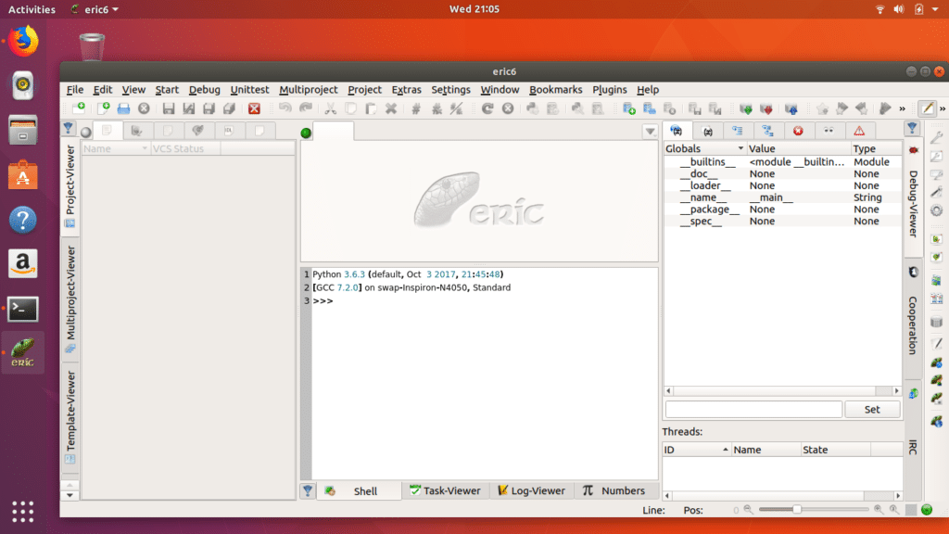This screenshot has width=949, height=534.
Task: Select the Cut toolbar icon
Action: (330, 108)
